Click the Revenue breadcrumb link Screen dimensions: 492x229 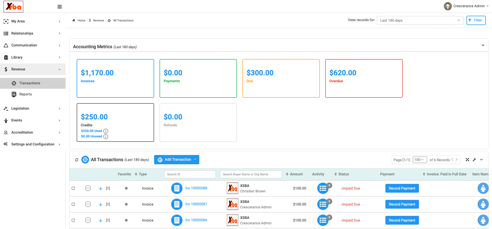[99, 20]
